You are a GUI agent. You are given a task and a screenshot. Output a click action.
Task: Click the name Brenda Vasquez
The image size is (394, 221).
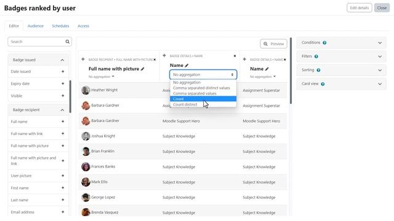[x=105, y=212]
